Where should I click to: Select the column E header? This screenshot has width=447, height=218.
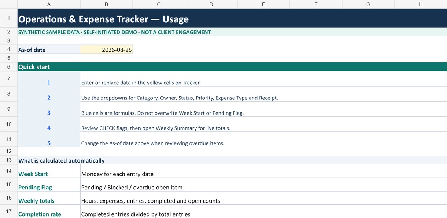(263, 4)
